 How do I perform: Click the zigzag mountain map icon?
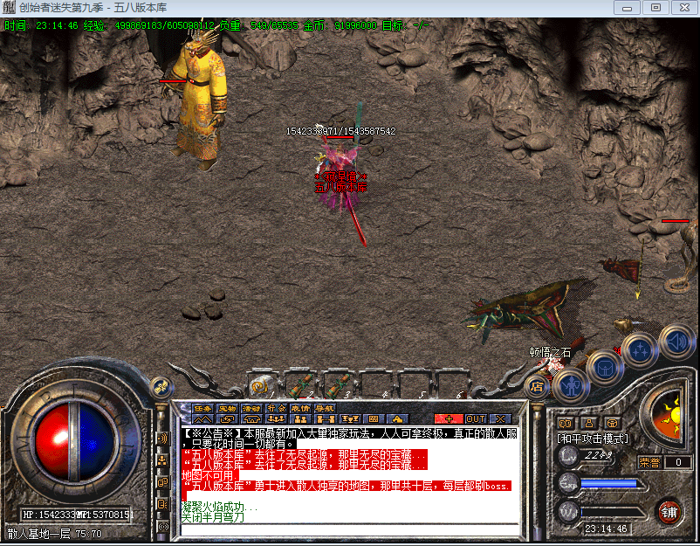pyautogui.click(x=203, y=419)
